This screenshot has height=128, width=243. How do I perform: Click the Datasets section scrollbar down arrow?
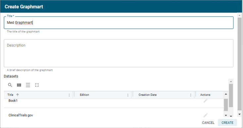(231, 116)
